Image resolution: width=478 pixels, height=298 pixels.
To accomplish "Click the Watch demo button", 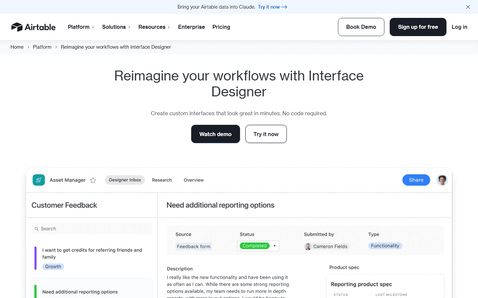I will (215, 134).
